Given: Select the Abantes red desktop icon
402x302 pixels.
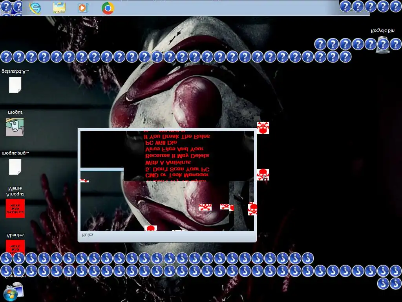Looking at the screenshot, I should point(15,247).
